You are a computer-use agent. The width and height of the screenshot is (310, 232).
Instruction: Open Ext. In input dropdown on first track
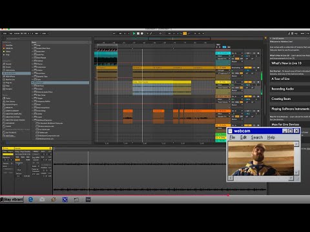(x=237, y=53)
